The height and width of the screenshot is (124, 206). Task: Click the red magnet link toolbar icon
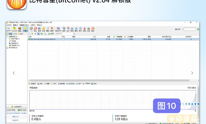[x=20, y=29]
